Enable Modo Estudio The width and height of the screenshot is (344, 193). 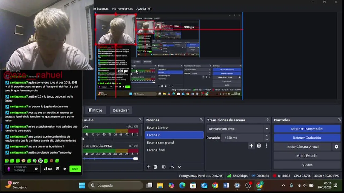coord(307,156)
